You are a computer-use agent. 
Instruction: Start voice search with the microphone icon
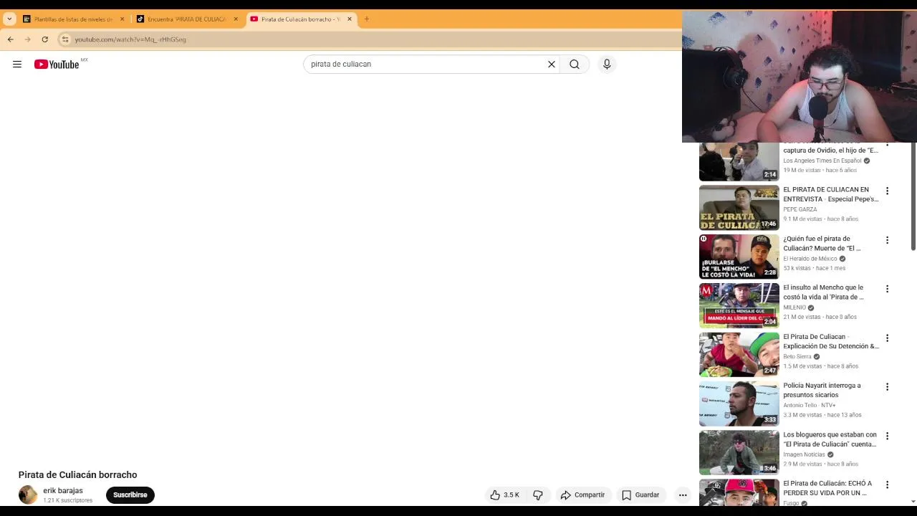pos(607,64)
